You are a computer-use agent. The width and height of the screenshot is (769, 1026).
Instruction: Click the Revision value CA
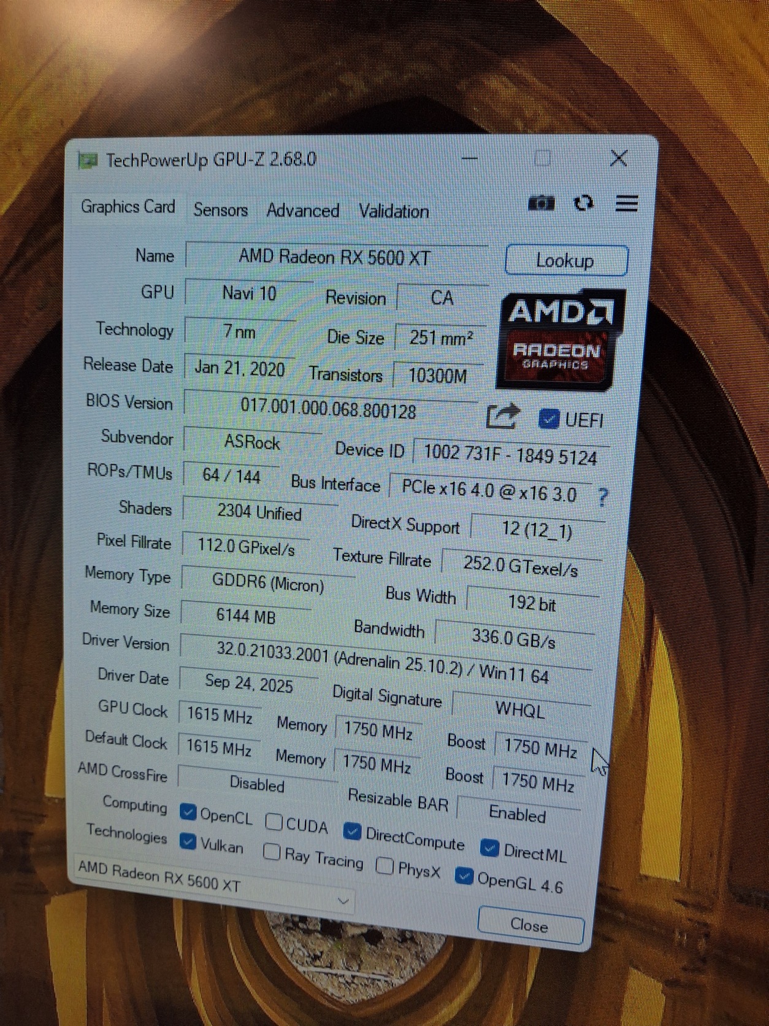coord(442,298)
